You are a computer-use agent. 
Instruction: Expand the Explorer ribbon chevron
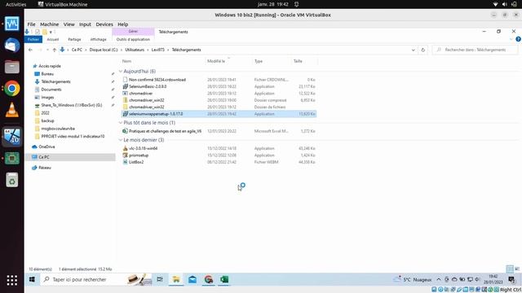click(x=511, y=39)
